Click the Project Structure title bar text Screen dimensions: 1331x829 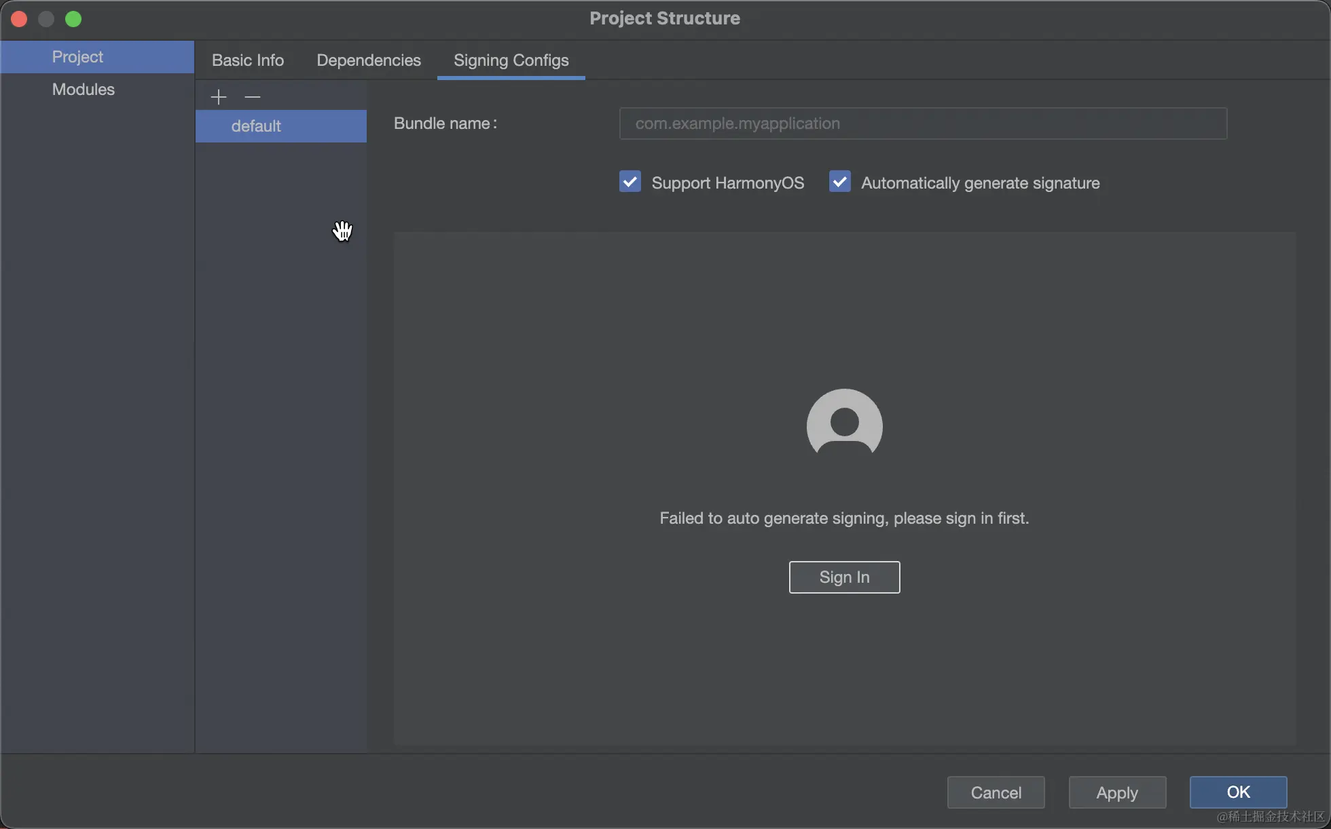(x=665, y=18)
